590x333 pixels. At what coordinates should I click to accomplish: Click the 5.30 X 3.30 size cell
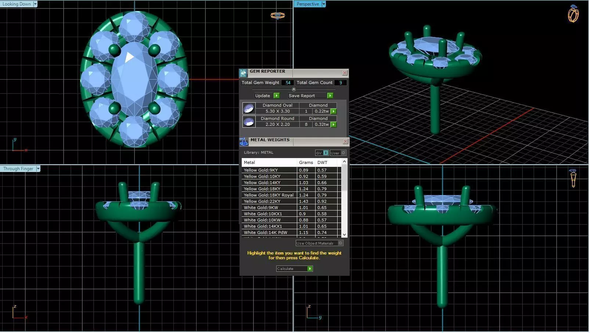coord(278,111)
